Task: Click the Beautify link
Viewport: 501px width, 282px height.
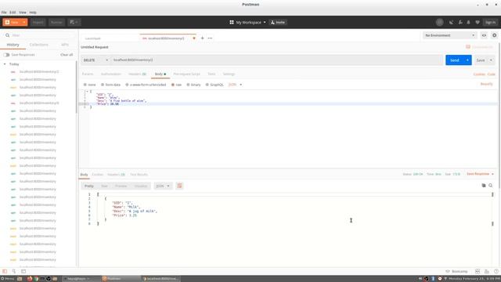Action: tap(487, 84)
